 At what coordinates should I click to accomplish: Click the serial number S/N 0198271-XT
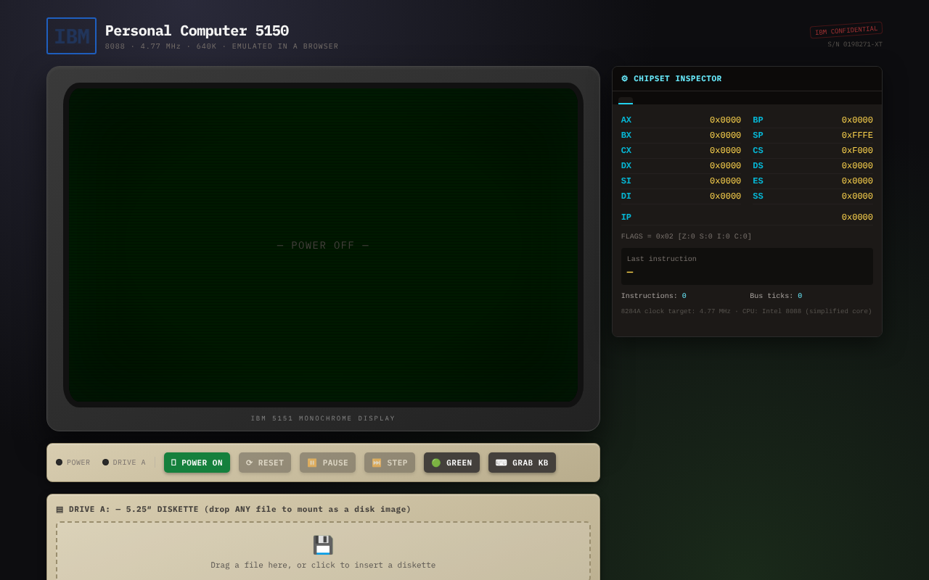(855, 45)
